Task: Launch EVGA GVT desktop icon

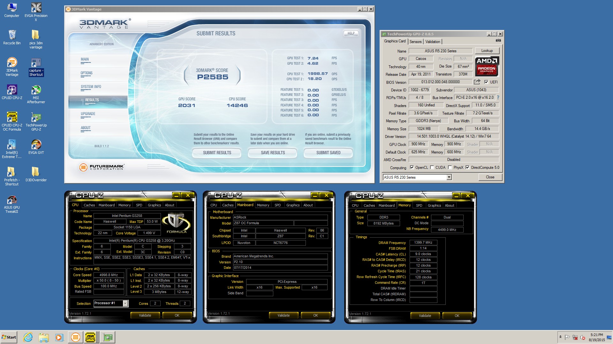Action: [36, 147]
